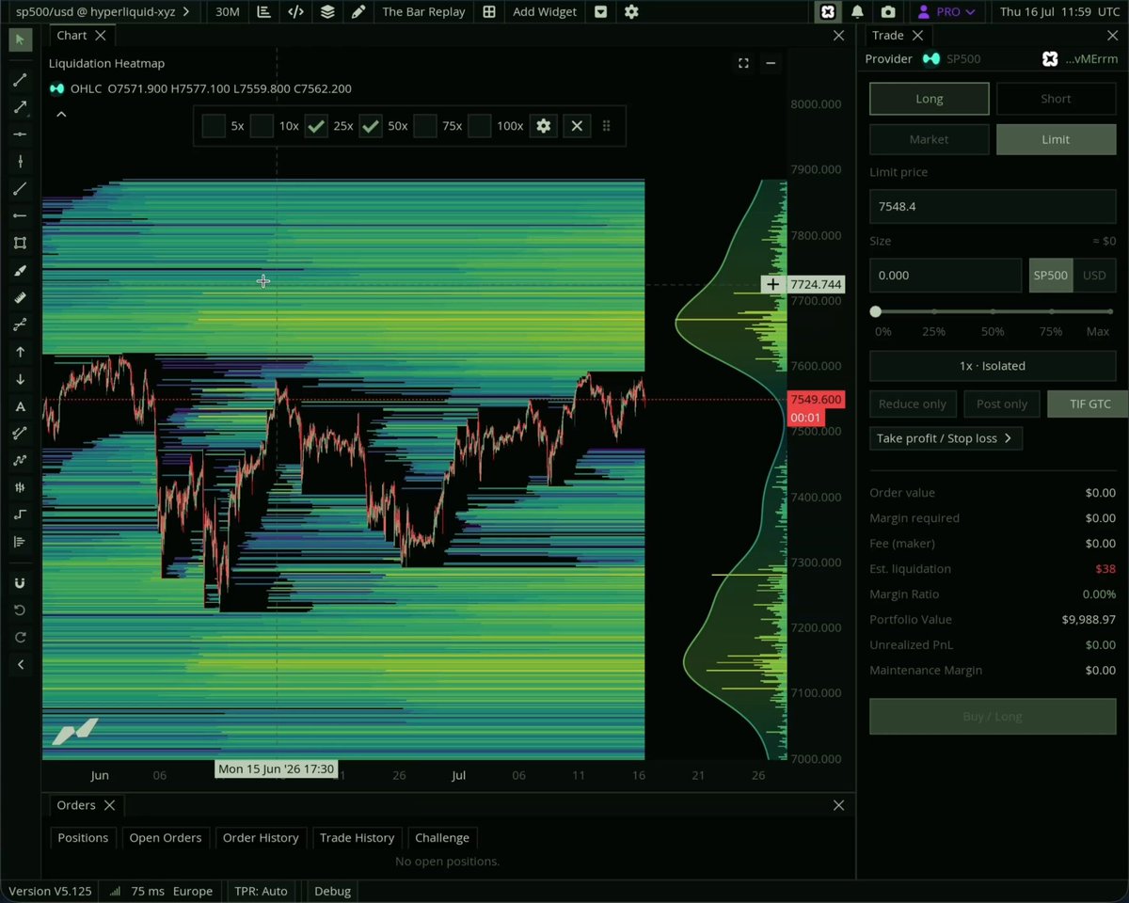Open the layout grid icon
The height and width of the screenshot is (903, 1129).
489,12
